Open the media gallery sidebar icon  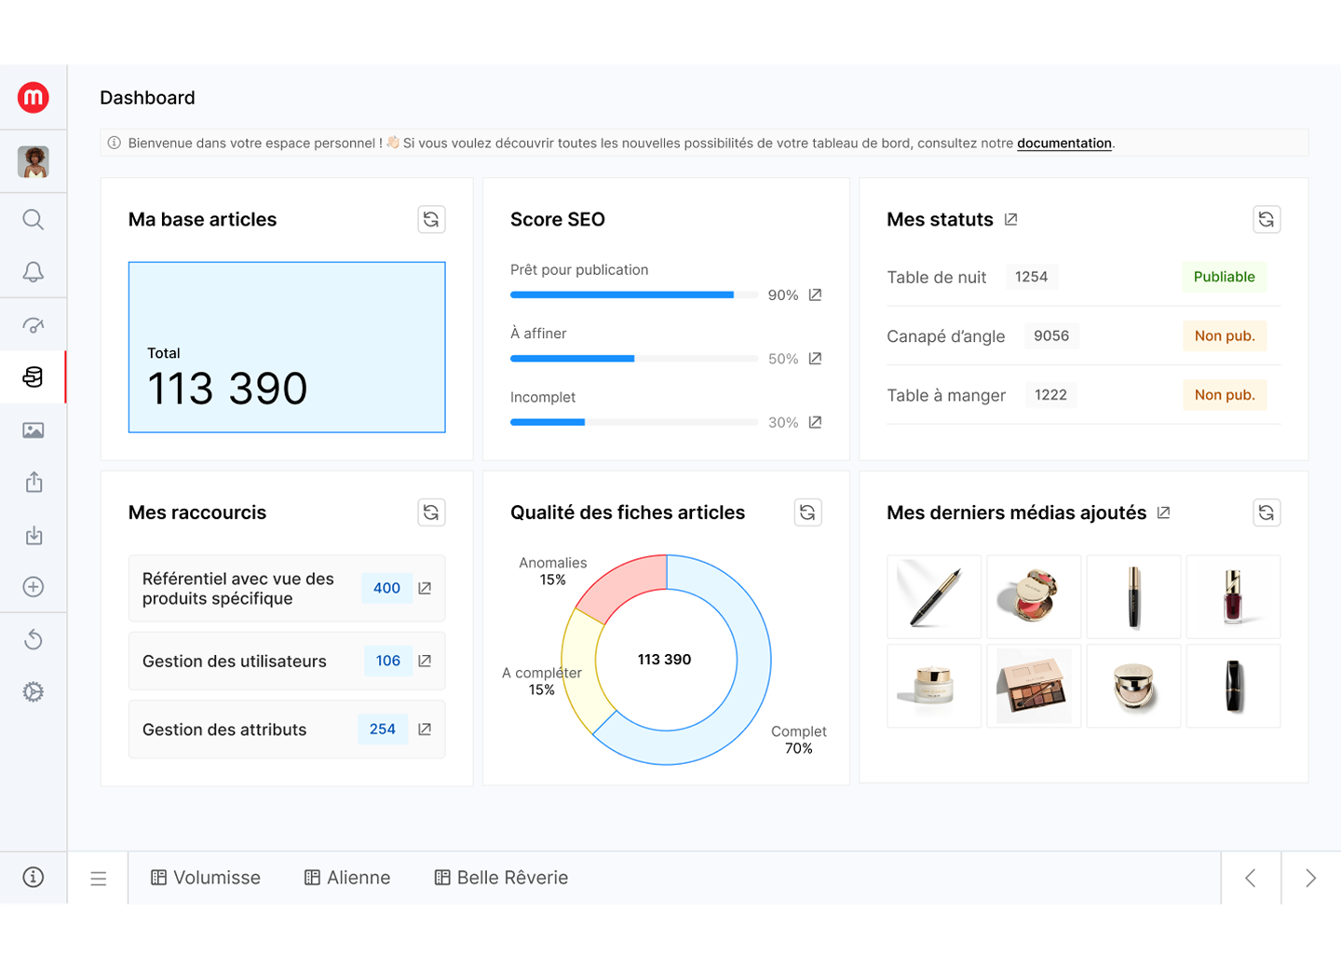pyautogui.click(x=34, y=430)
